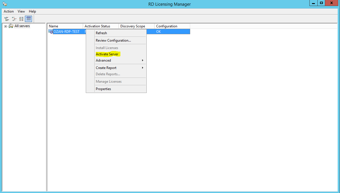
Task: Expand the Create Report submenu arrow
Action: point(142,68)
